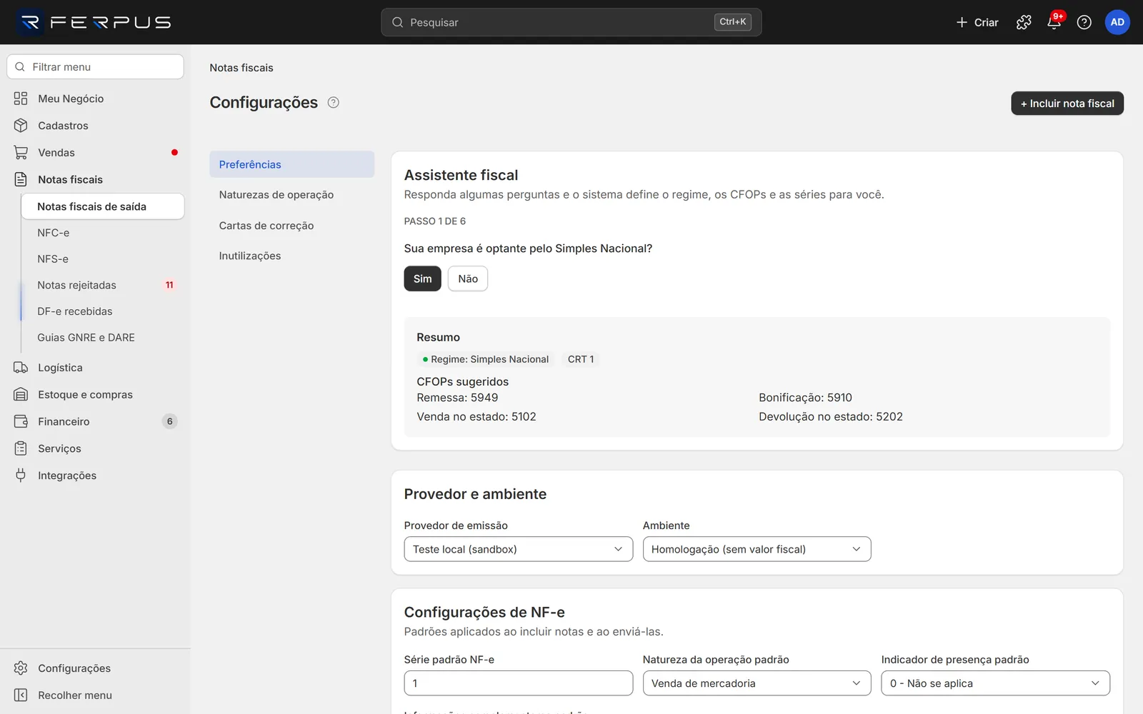Open the Ferpus logo home link
The image size is (1143, 714).
click(94, 22)
